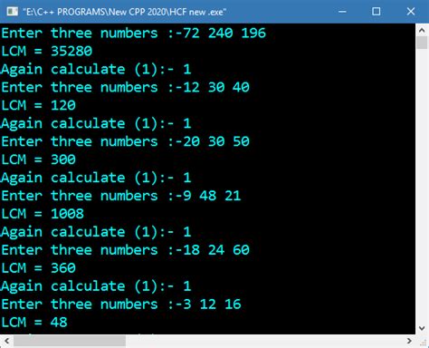Click the line "Enter three numbers :-3 12 16"
429x348 pixels.
pyautogui.click(x=121, y=304)
